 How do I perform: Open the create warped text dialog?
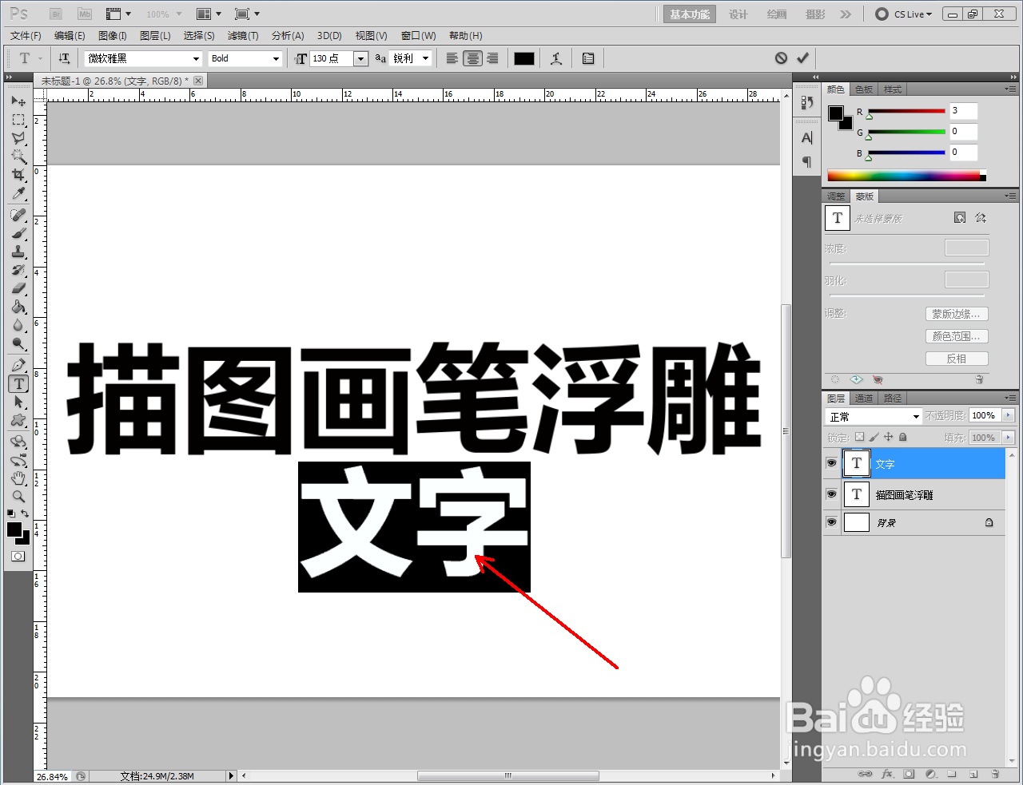coord(556,58)
